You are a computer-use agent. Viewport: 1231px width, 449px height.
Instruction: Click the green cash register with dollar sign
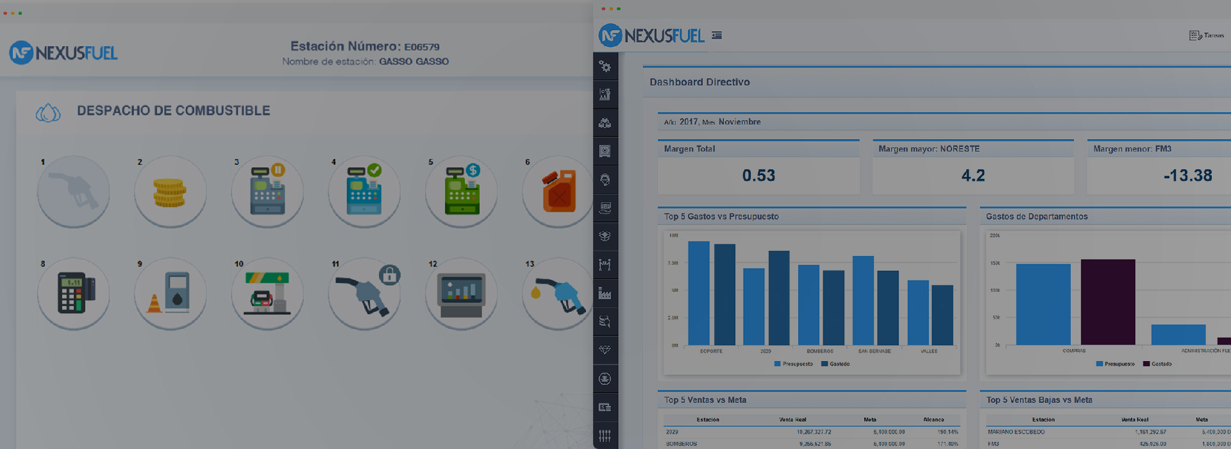click(461, 192)
